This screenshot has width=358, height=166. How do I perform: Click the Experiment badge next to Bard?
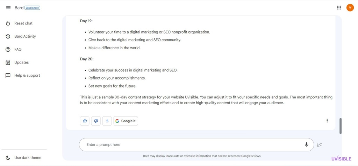click(33, 8)
